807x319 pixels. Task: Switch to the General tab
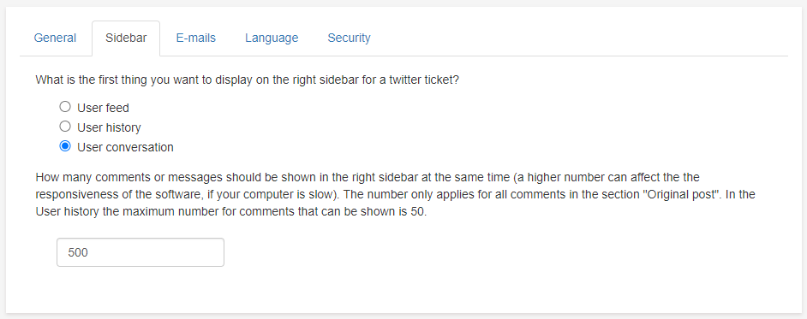click(55, 38)
